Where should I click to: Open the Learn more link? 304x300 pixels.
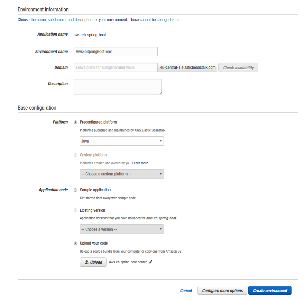coord(140,163)
